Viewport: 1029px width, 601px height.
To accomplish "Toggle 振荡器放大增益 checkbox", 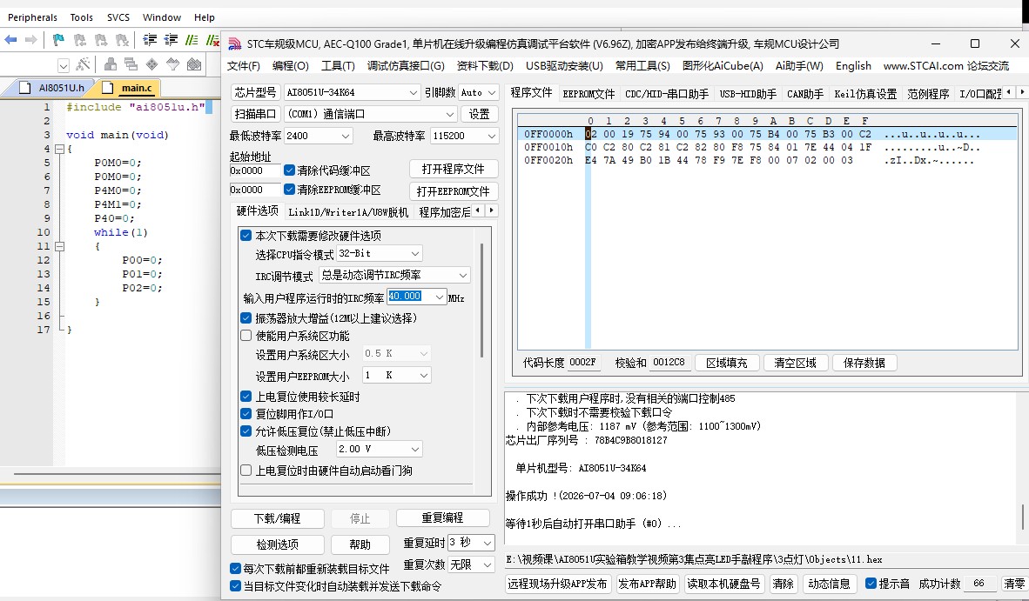I will (246, 317).
